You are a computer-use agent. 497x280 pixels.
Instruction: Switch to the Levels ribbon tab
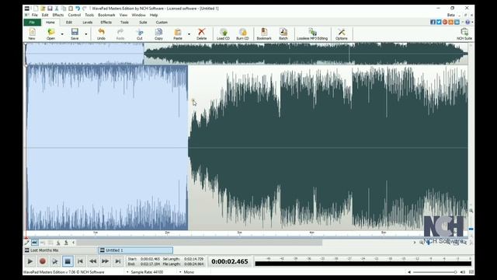pyautogui.click(x=88, y=23)
